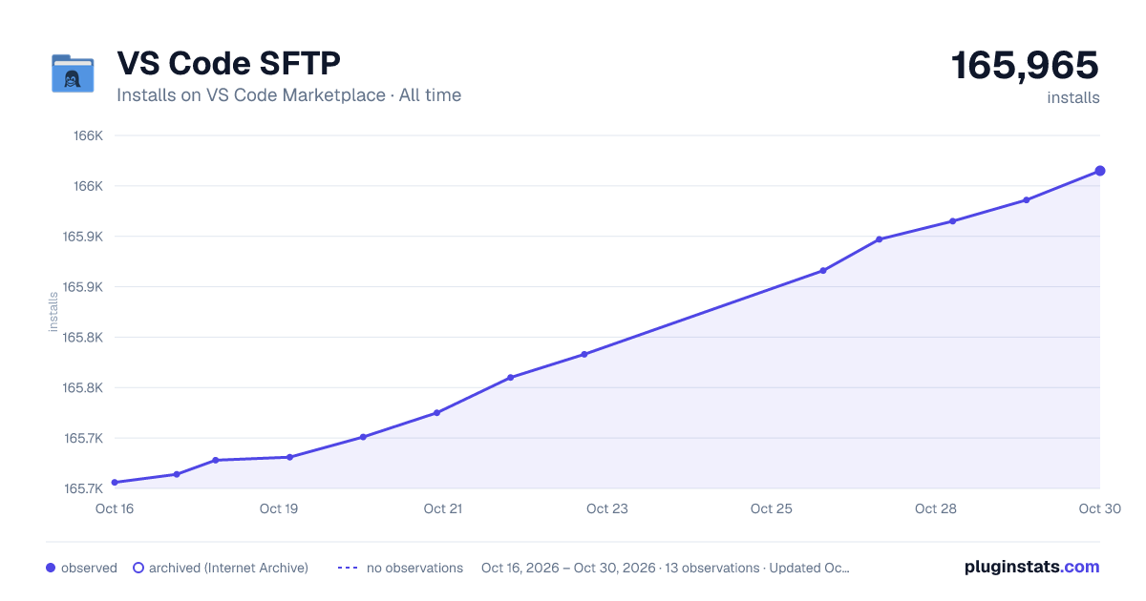
Task: Click the filled 'observed' legend dot
Action: tap(51, 568)
